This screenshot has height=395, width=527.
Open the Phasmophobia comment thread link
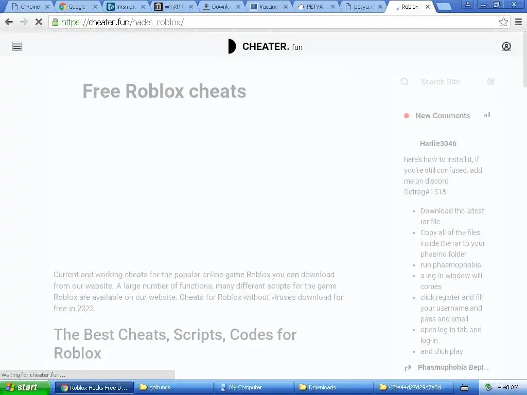tap(453, 367)
